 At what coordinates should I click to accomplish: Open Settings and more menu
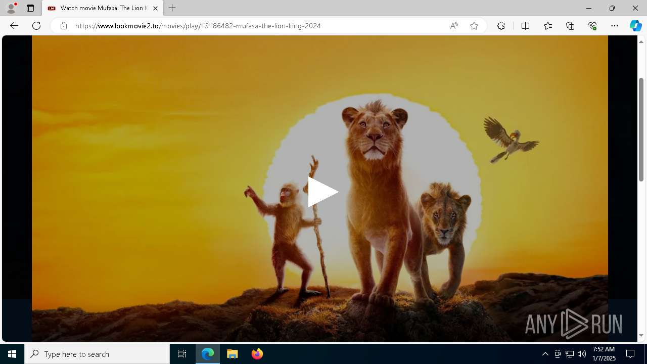point(615,26)
